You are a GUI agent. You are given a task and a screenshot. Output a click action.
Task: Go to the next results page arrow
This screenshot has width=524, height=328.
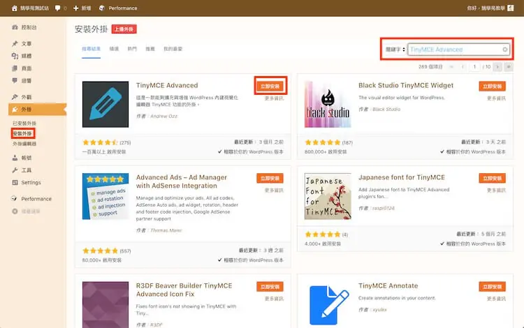click(497, 67)
